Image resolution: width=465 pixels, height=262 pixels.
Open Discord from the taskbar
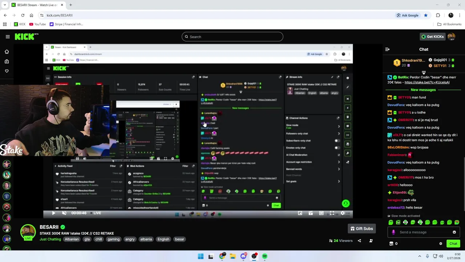243,256
